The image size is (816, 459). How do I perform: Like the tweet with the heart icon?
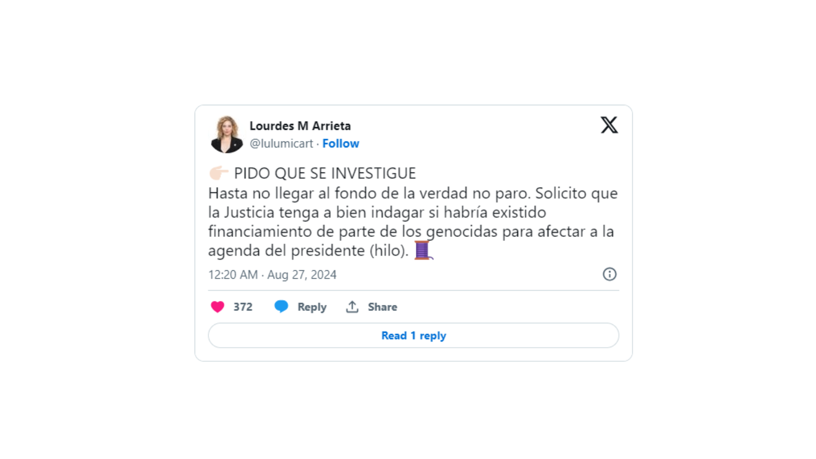pos(217,307)
